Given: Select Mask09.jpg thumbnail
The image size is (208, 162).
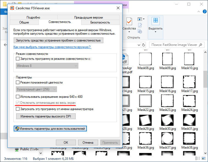Looking at the screenshot, I should point(167,59).
